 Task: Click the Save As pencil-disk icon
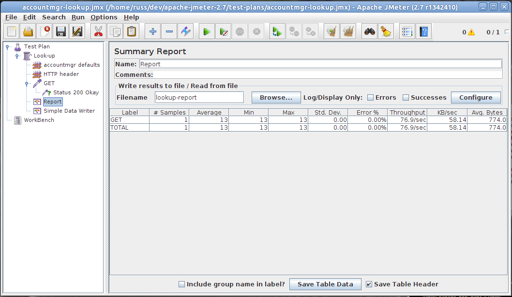click(x=77, y=31)
